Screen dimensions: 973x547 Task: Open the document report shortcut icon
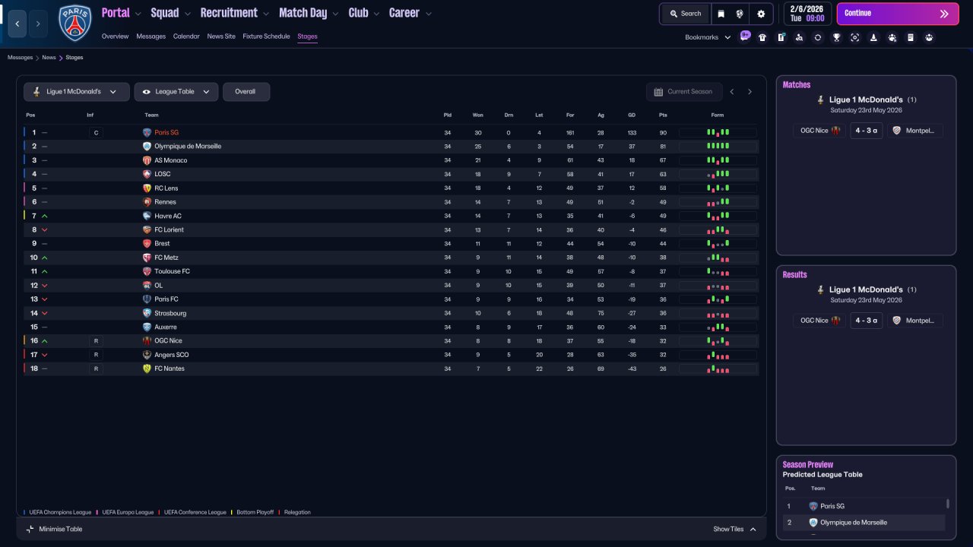(x=911, y=37)
